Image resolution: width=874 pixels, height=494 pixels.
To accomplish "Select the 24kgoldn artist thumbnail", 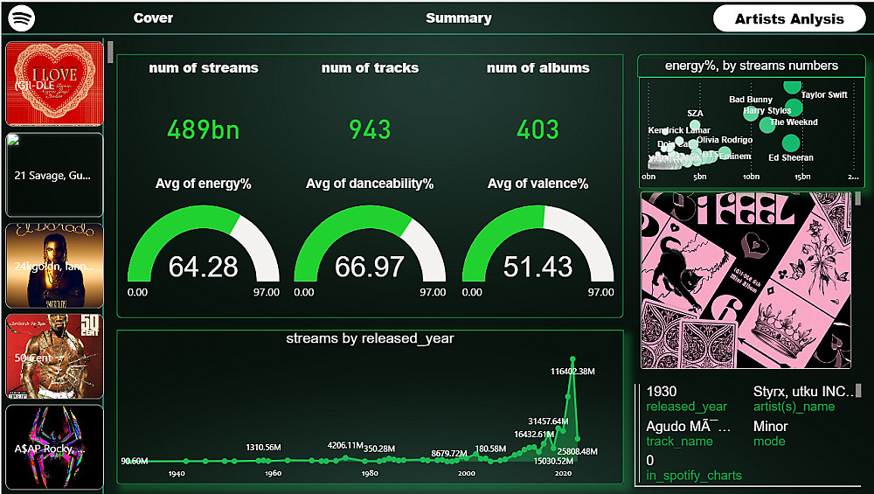I will pos(54,266).
